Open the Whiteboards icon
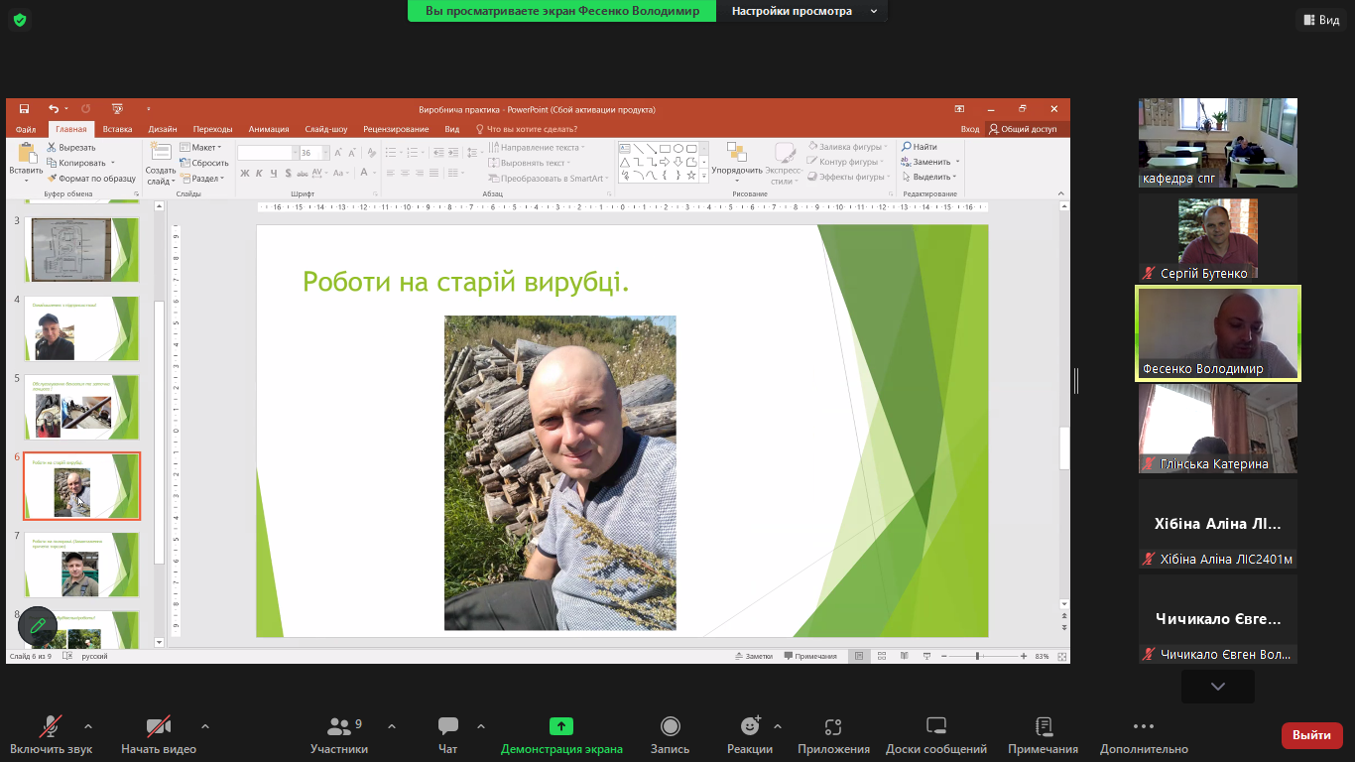The width and height of the screenshot is (1355, 762). pyautogui.click(x=935, y=727)
